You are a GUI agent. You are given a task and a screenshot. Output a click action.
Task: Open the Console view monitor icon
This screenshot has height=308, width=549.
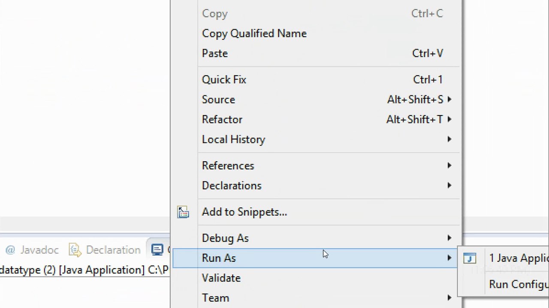[157, 250]
